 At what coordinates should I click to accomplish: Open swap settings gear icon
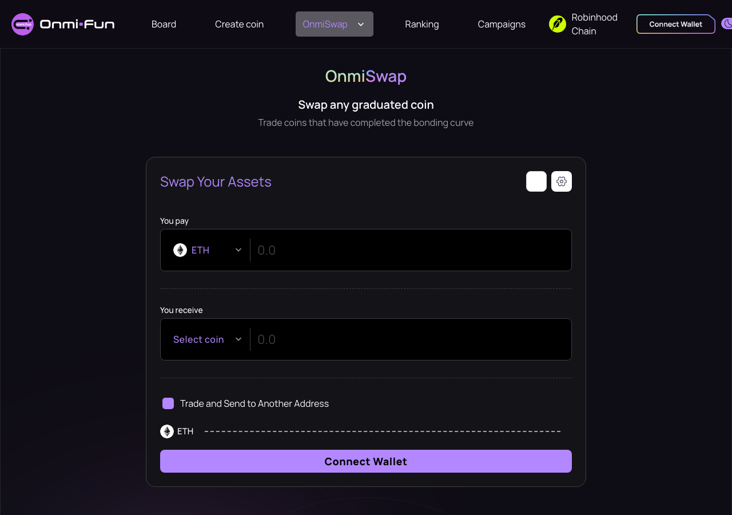point(562,181)
